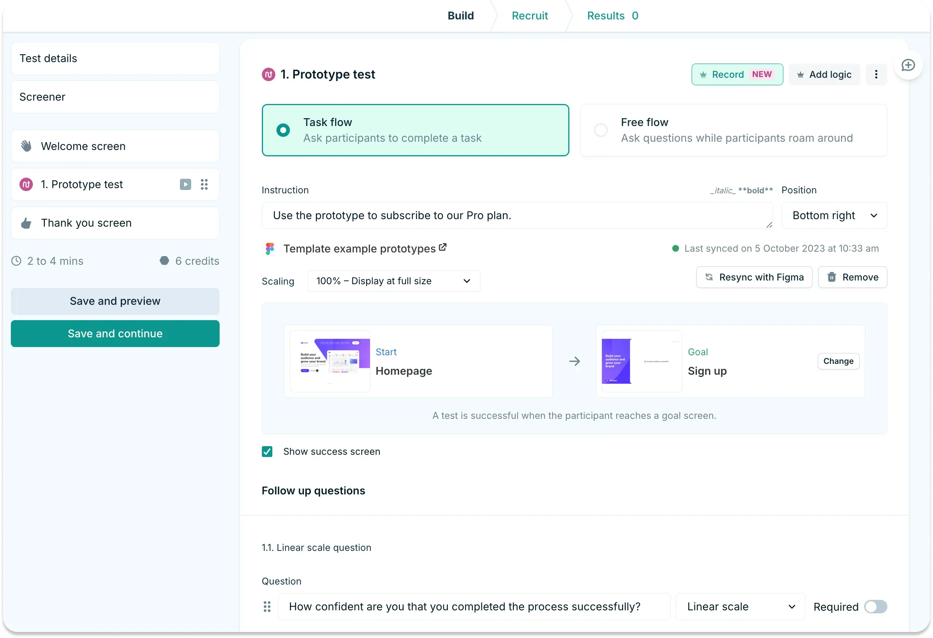Add a comment using the bubble icon
The height and width of the screenshot is (638, 933).
click(908, 65)
